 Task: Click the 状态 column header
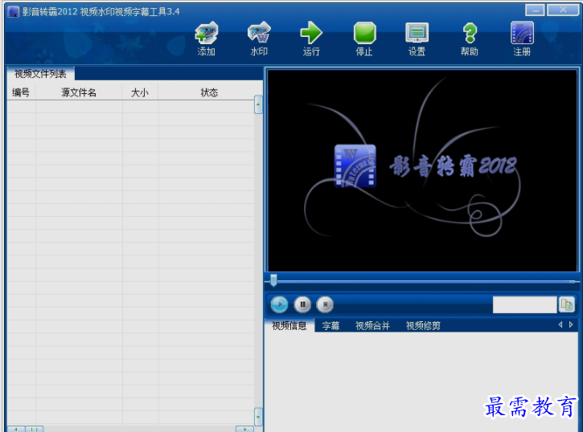tap(209, 92)
